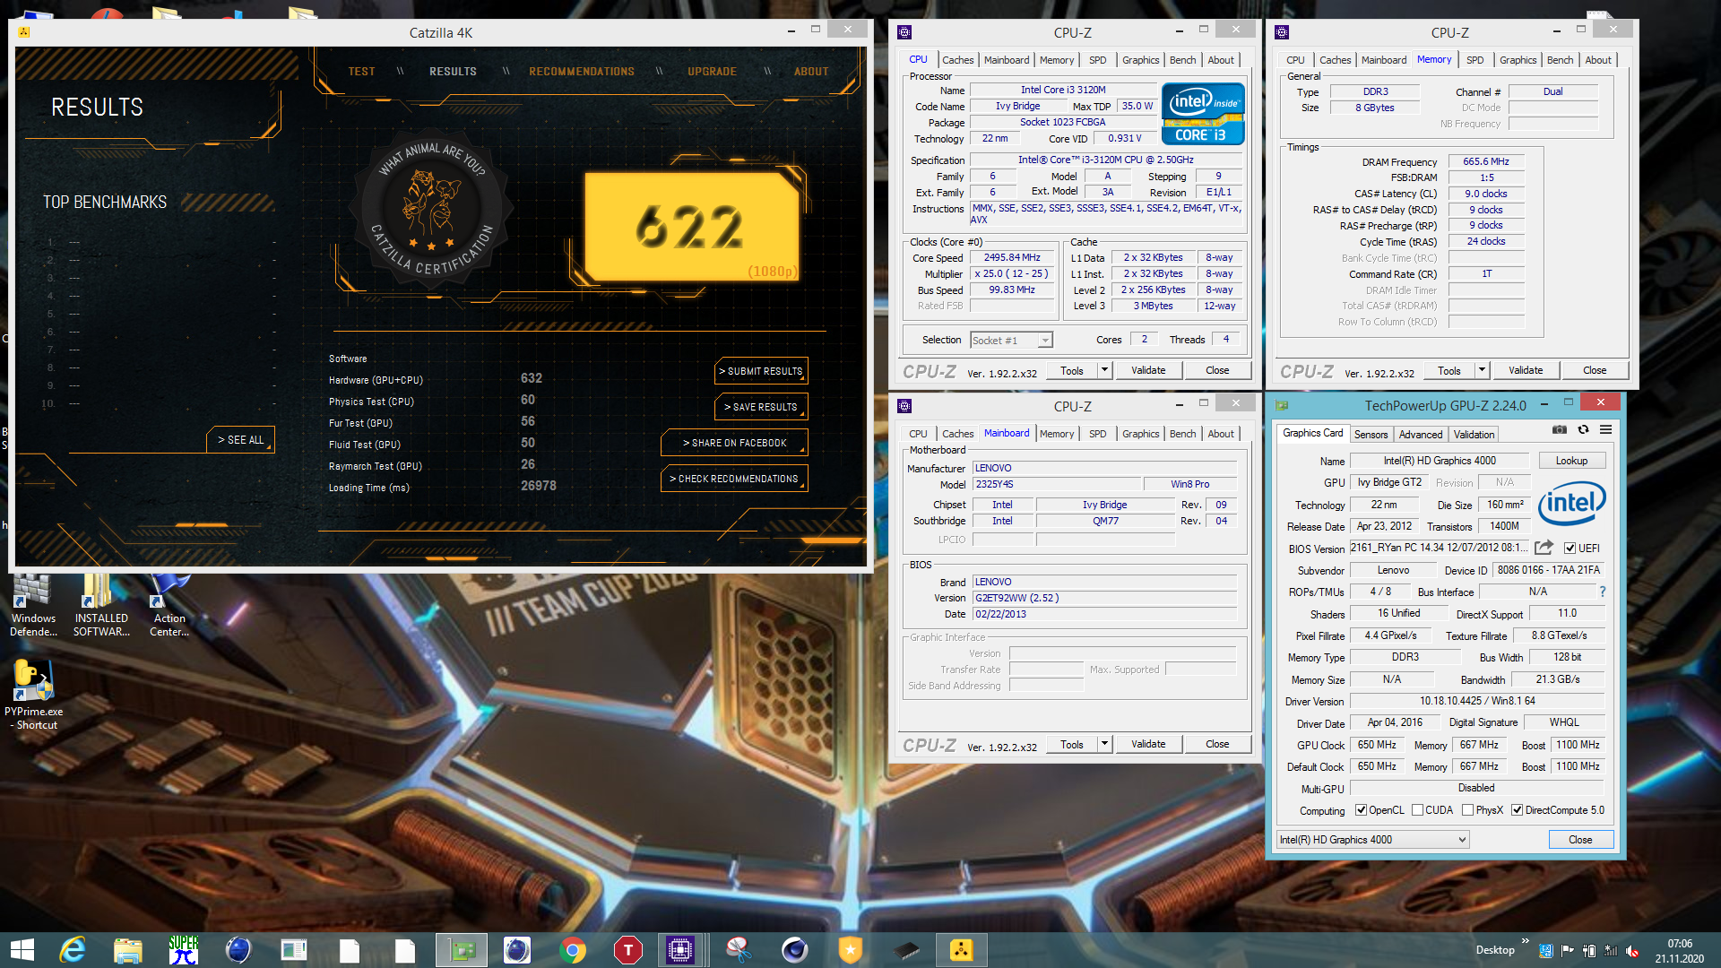1721x968 pixels.
Task: Click the Action Center flag tray icon
Action: coord(1567,950)
